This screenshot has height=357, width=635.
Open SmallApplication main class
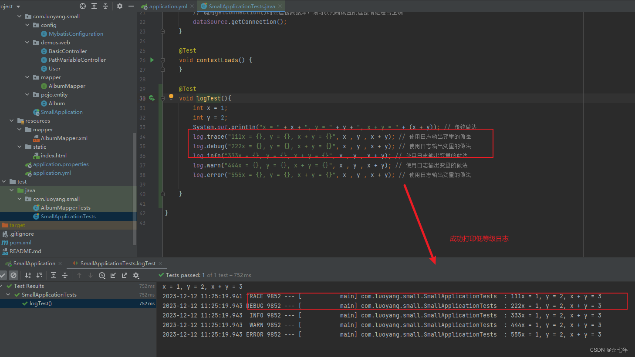(61, 112)
